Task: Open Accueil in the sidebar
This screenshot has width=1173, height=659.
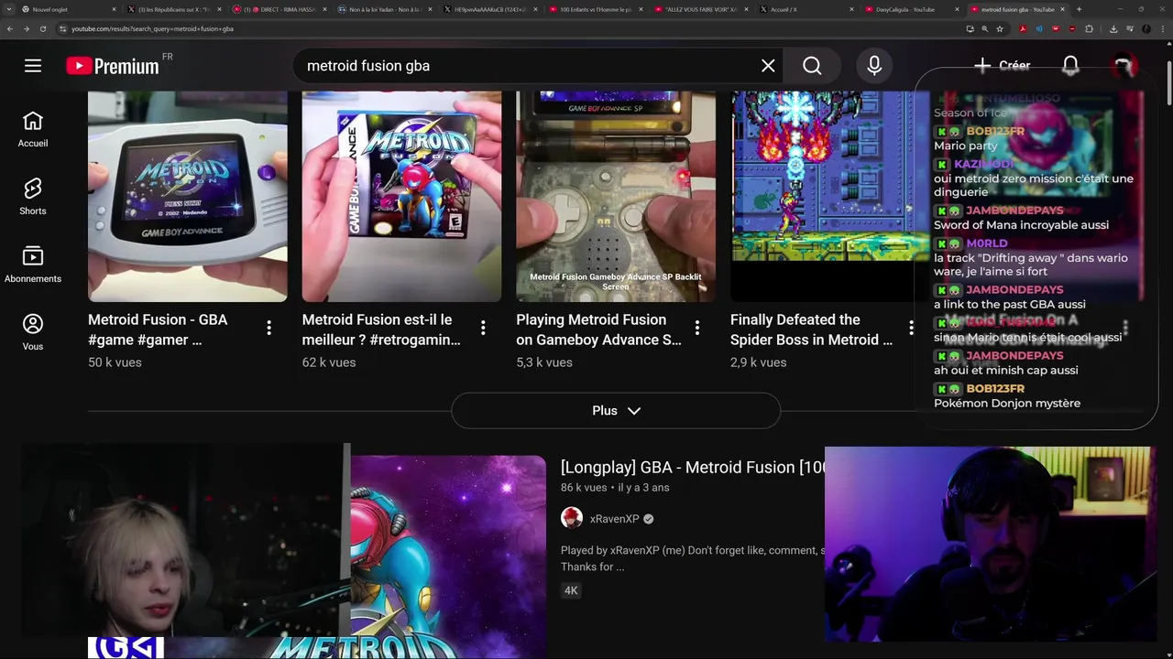Action: pos(33,129)
